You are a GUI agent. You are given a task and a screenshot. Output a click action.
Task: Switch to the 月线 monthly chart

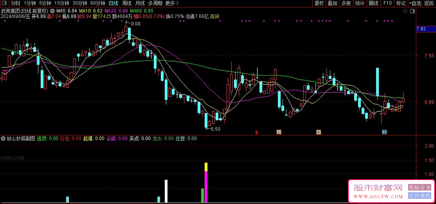click(x=140, y=3)
